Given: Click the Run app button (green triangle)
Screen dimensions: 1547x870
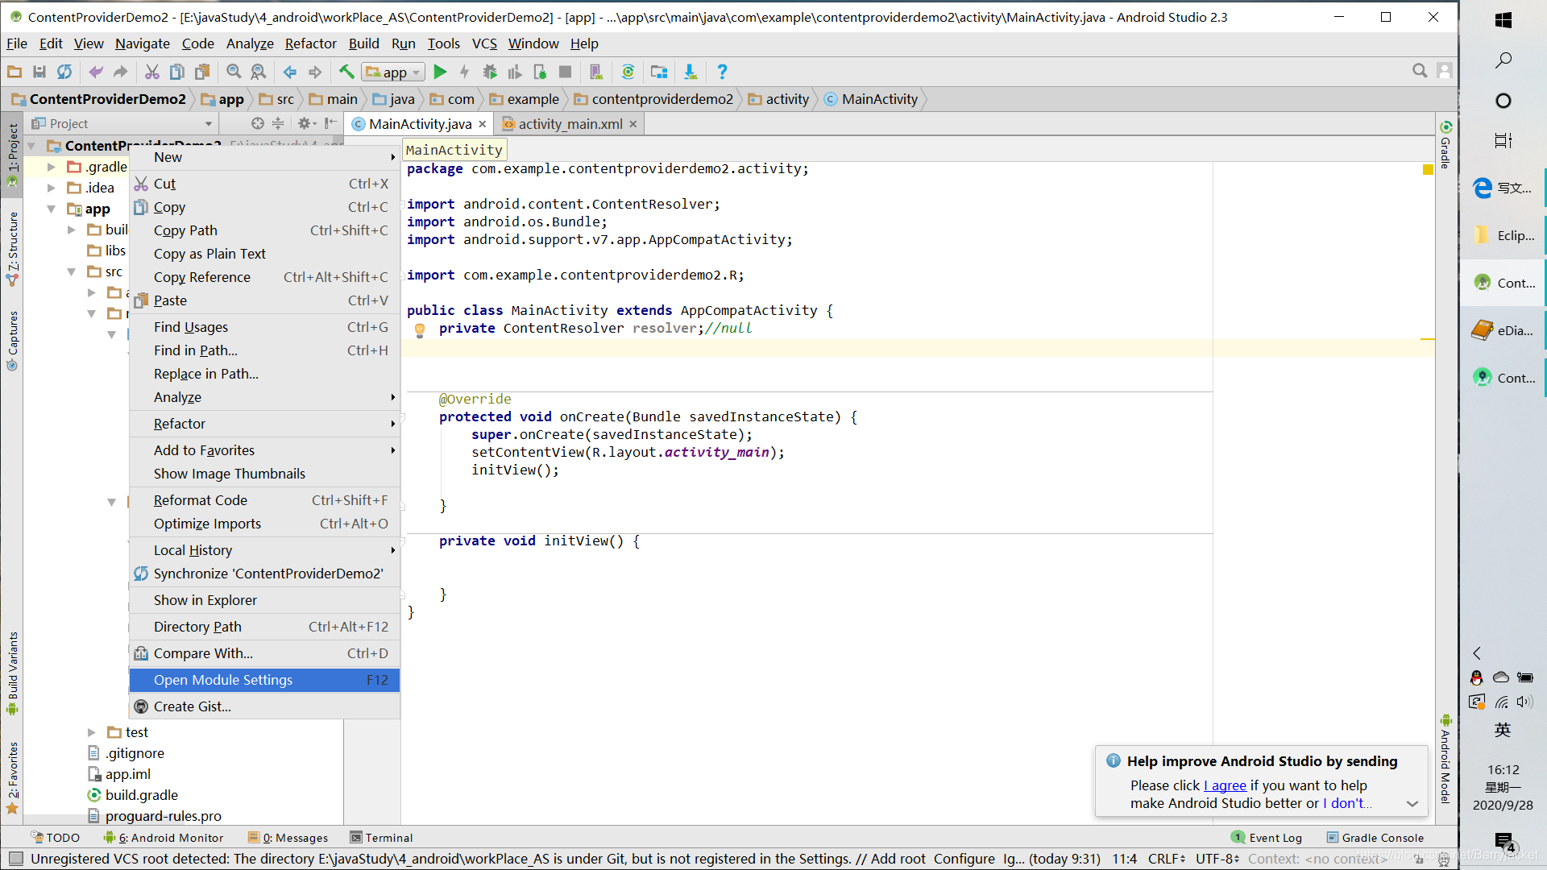Looking at the screenshot, I should (441, 71).
